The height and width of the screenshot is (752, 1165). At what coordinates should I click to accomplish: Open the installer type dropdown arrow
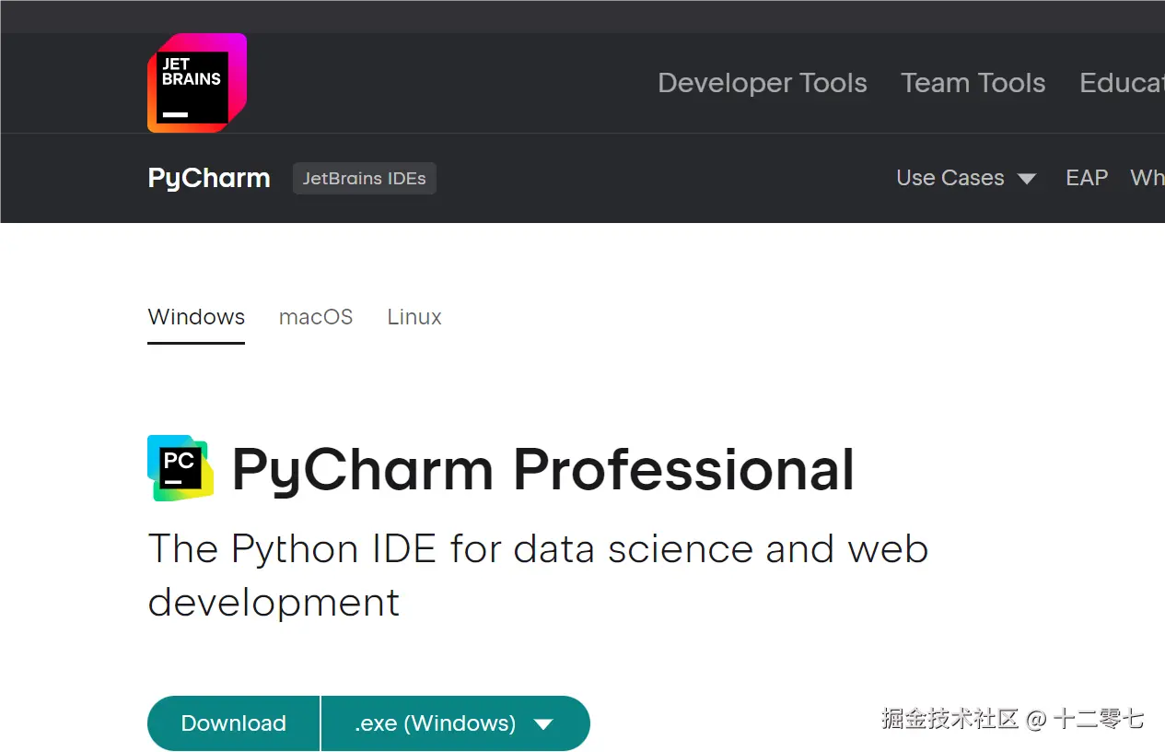[543, 724]
